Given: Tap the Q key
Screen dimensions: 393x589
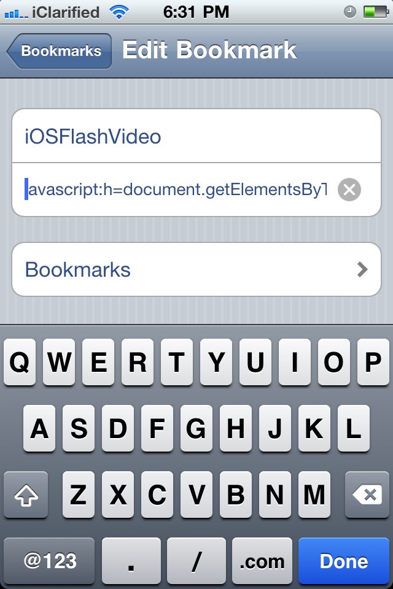Looking at the screenshot, I should click(20, 362).
